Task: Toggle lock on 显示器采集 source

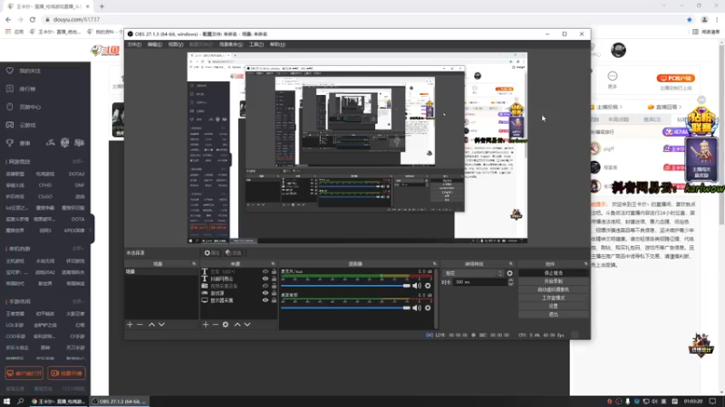Action: [x=274, y=300]
